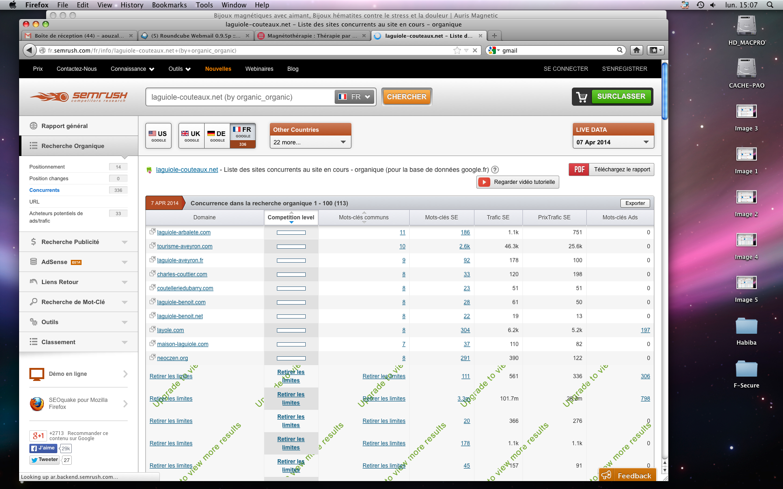Open the FR country selector in search

coord(355,97)
